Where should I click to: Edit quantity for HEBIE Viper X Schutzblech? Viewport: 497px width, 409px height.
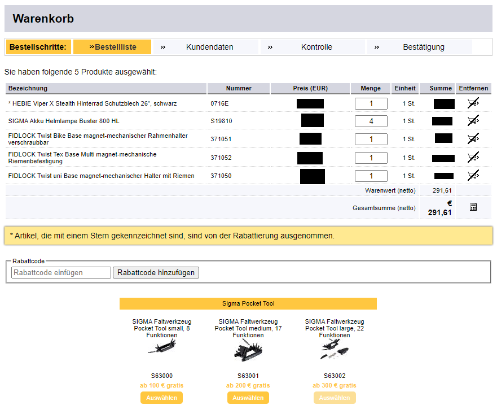click(x=371, y=103)
